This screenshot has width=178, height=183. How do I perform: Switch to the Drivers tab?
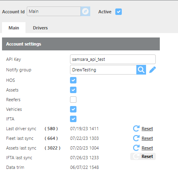coord(40,28)
